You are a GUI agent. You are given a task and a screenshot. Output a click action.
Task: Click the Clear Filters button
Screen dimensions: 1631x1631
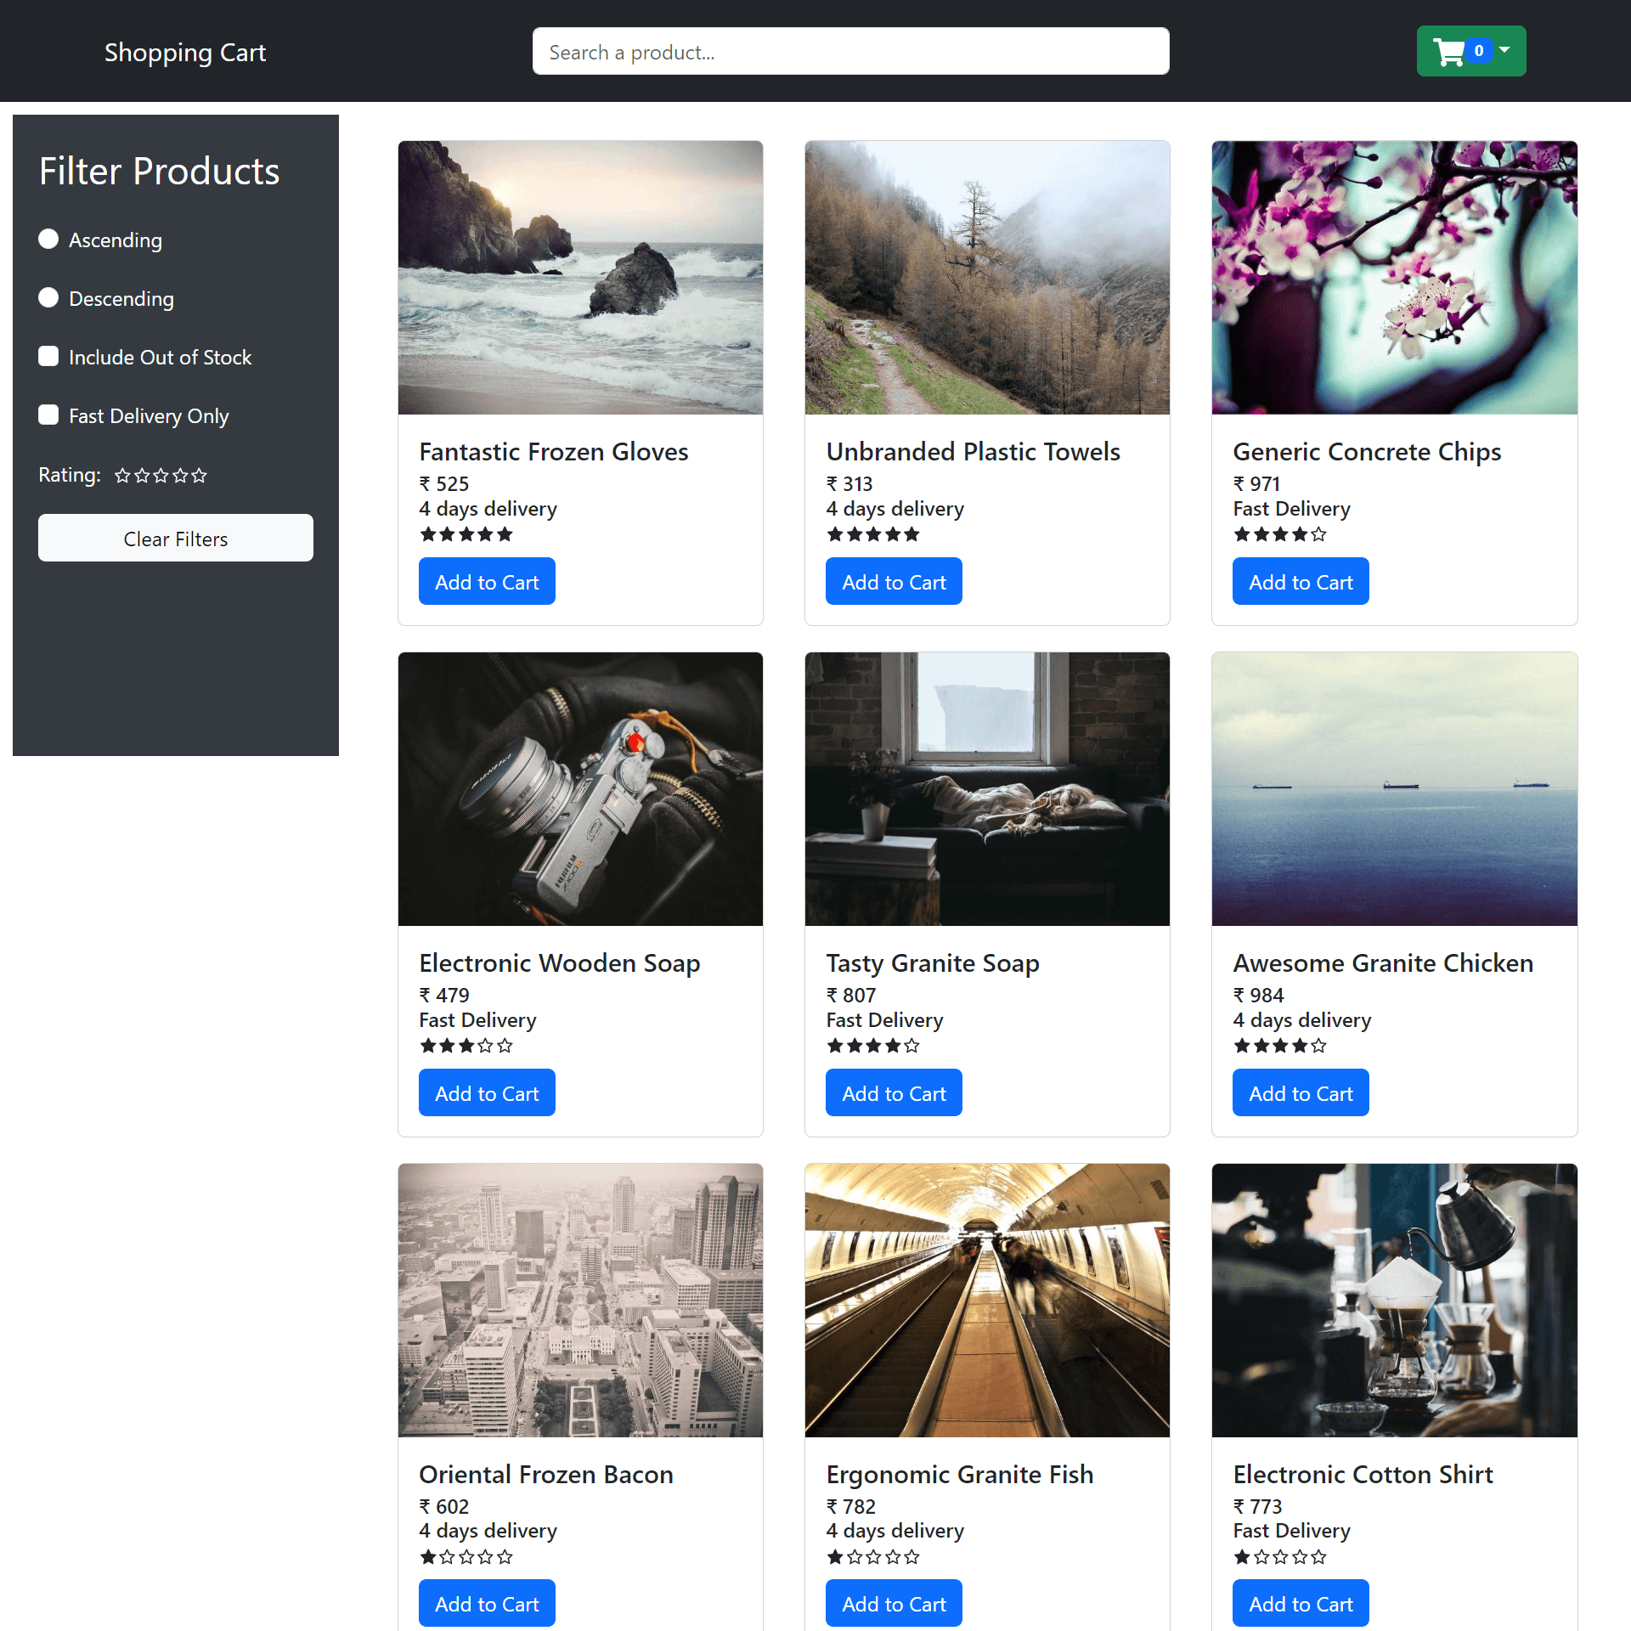(176, 538)
